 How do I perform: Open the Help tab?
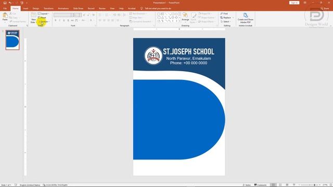coord(121,8)
